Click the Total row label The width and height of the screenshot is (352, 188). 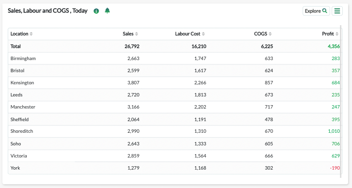tap(15, 46)
